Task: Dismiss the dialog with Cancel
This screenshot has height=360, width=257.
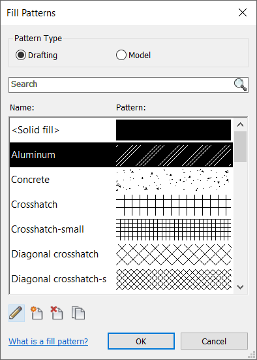Action: [x=214, y=341]
